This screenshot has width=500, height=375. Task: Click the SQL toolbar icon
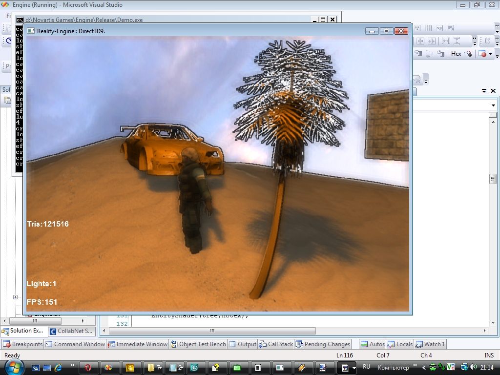[x=439, y=28]
